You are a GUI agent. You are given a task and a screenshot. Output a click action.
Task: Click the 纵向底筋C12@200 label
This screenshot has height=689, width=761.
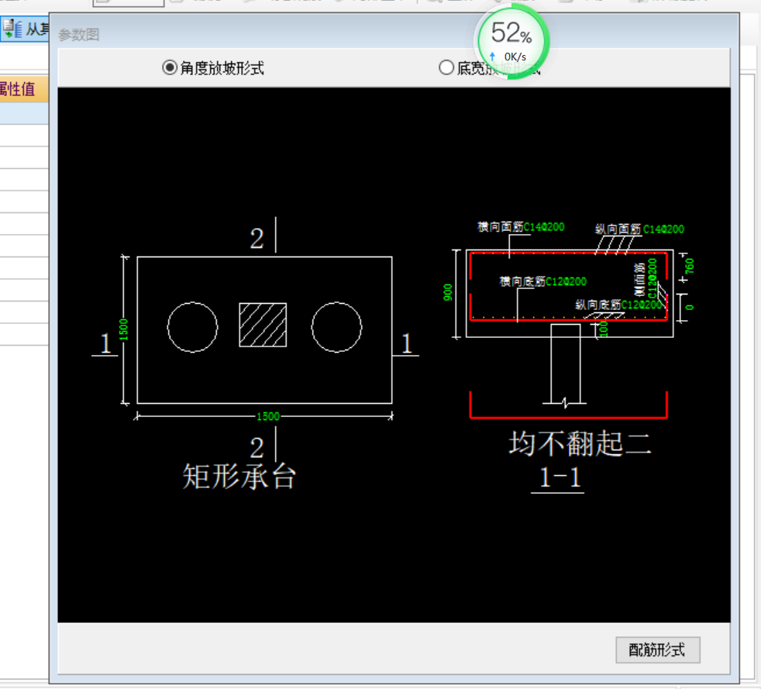619,305
